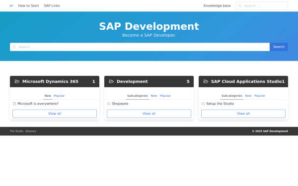
Task: Click document icon beside Microsoft is everywhere?
Action: tap(14, 104)
